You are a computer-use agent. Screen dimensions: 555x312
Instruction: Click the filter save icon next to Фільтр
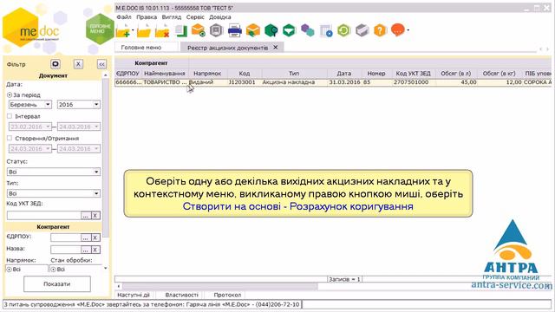coord(55,64)
